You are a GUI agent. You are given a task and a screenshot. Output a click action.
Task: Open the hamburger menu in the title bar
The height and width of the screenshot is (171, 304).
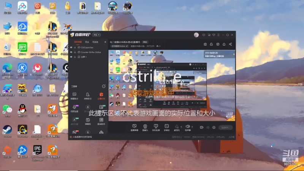coord(218,35)
